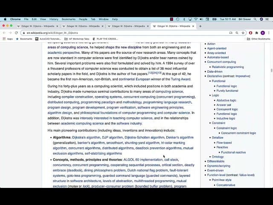Open the dining philosophers problem link
The image size is (273, 205).
pyautogui.click(x=105, y=170)
